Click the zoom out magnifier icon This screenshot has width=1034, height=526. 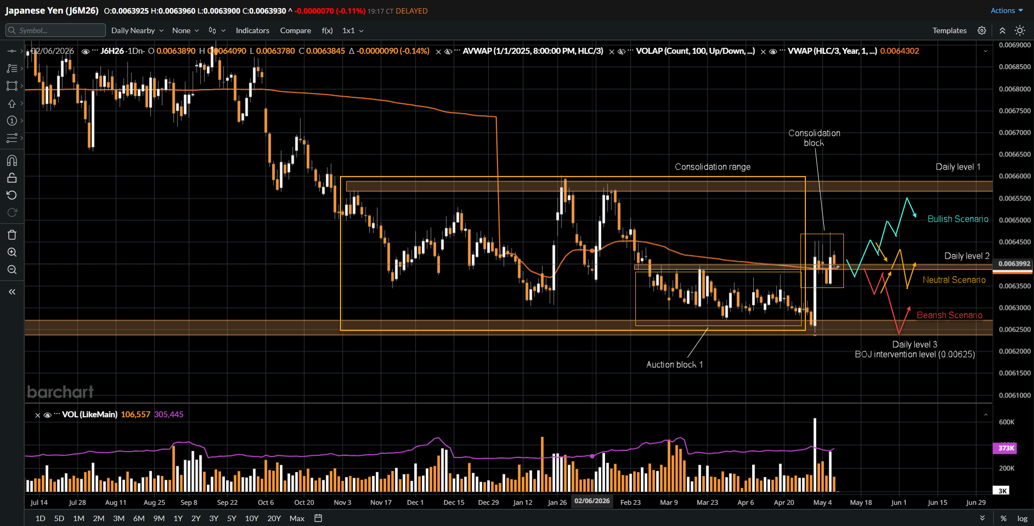pyautogui.click(x=12, y=270)
